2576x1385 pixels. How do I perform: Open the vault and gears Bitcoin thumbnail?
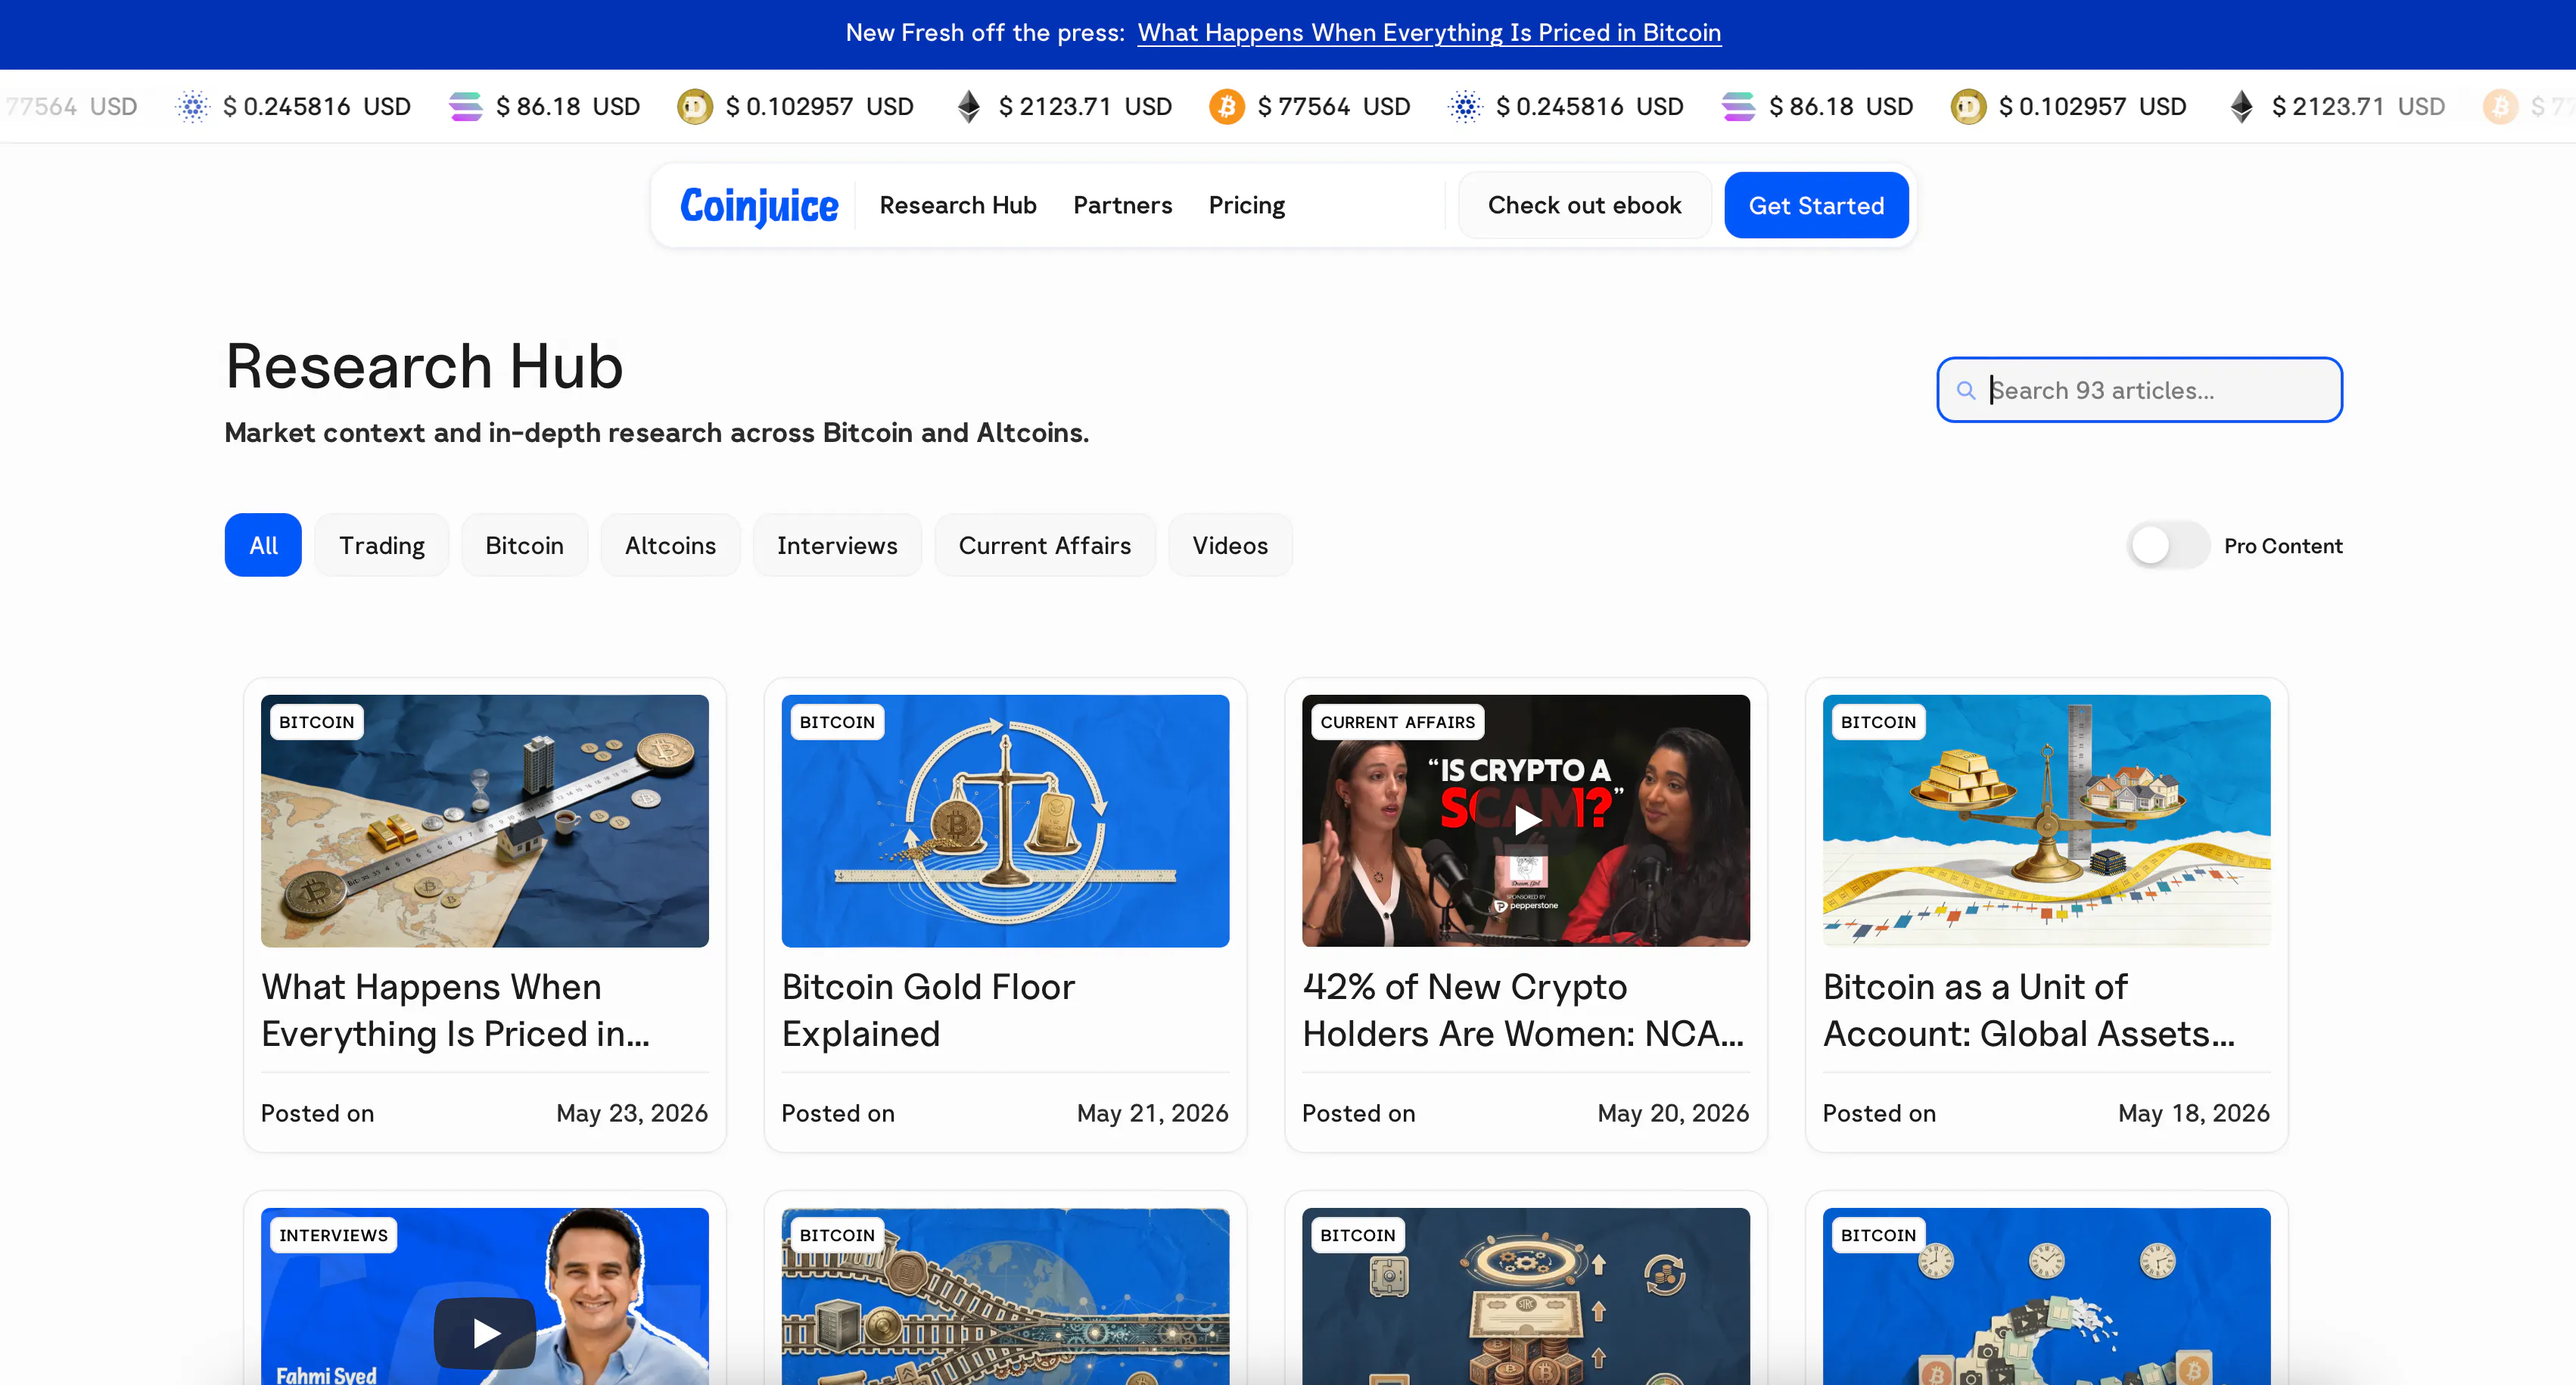(1526, 1296)
